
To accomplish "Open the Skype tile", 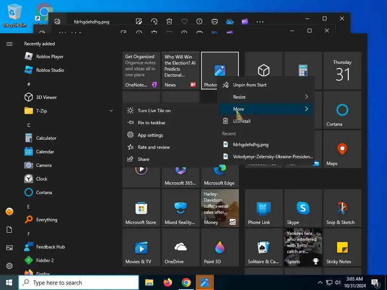I will 303,208.
